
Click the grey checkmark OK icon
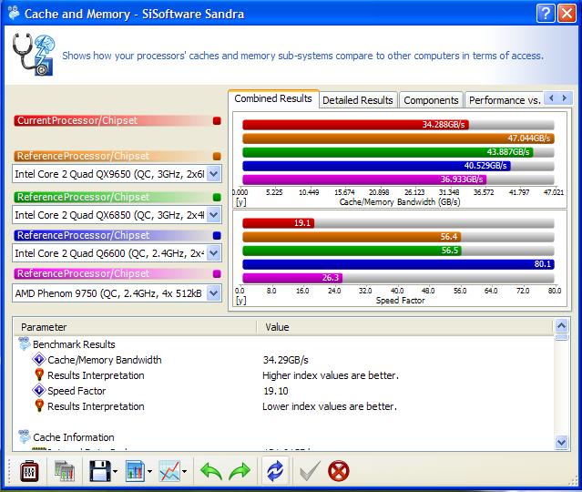[x=310, y=471]
